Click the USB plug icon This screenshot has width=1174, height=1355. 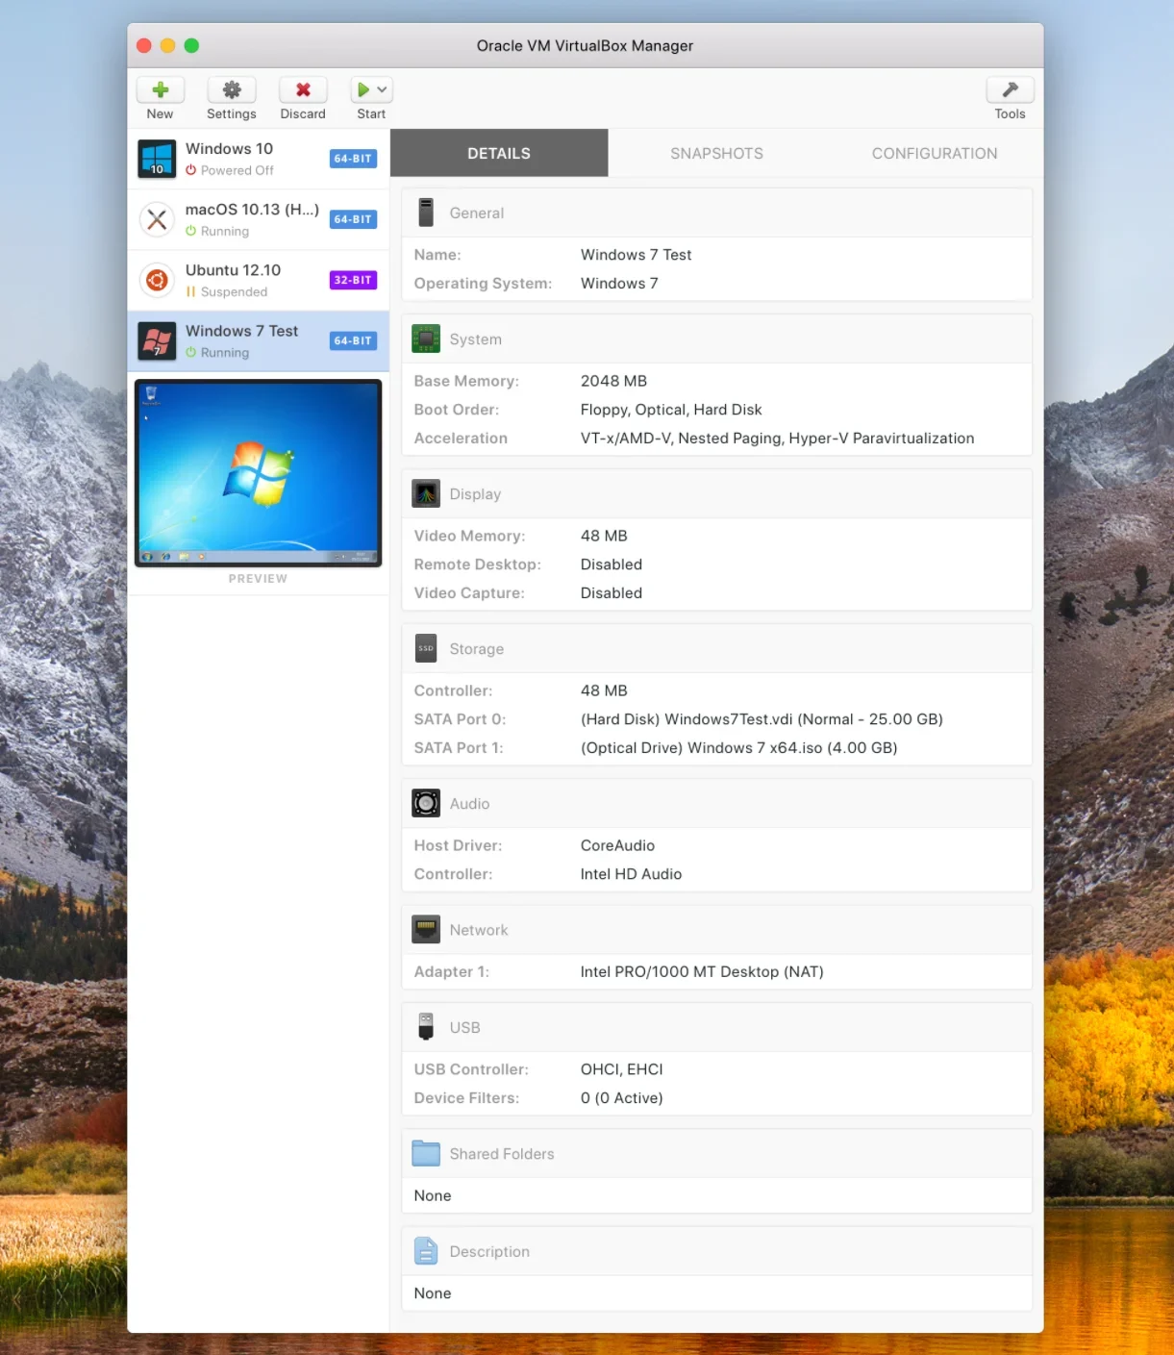426,1026
